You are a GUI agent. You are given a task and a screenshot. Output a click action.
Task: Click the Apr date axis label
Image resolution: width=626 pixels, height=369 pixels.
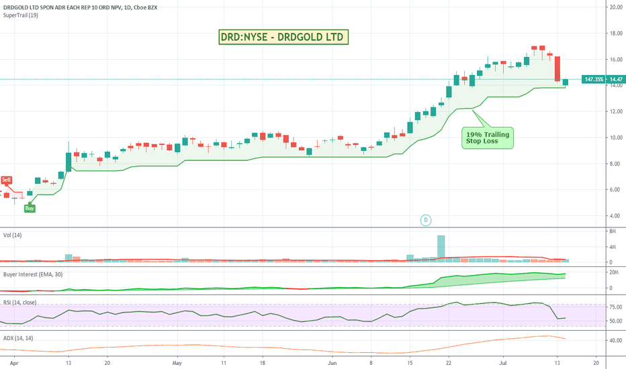point(14,363)
